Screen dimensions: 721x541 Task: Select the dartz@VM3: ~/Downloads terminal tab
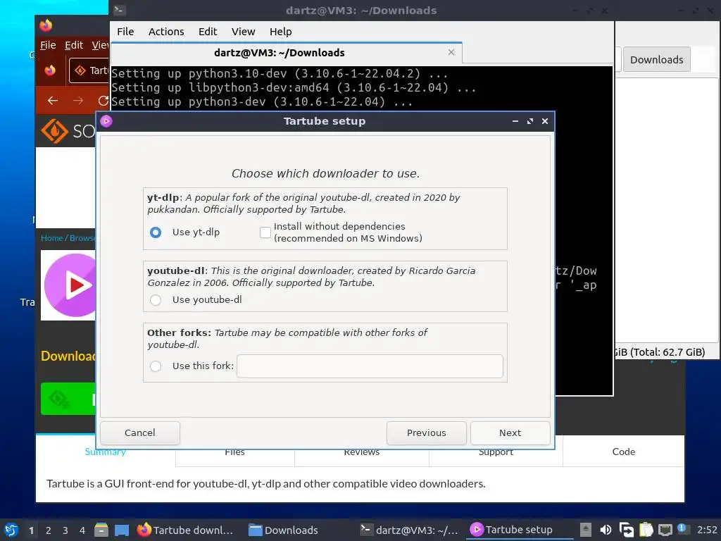[279, 53]
